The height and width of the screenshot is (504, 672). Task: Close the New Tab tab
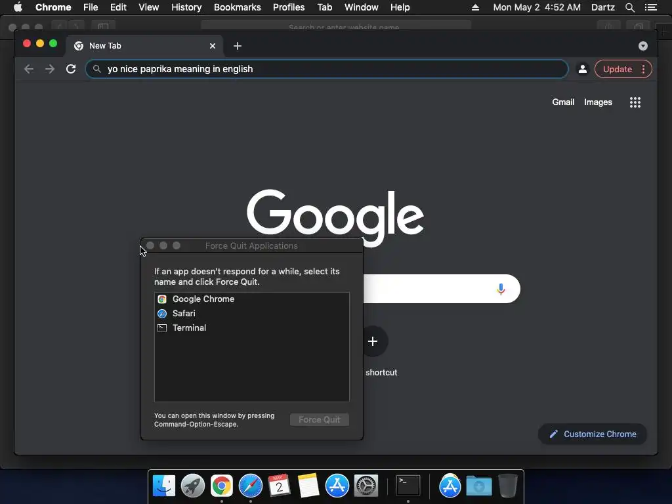click(x=213, y=46)
